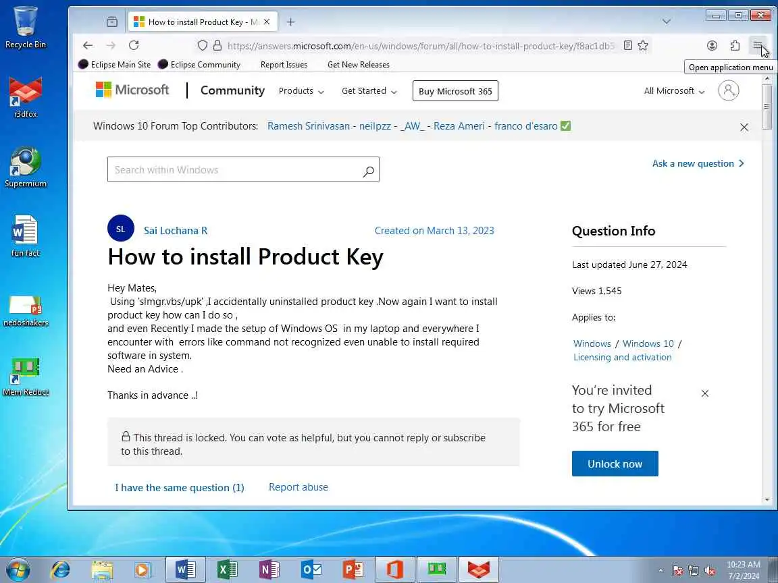
Task: Click I have the same question
Action: coord(180,488)
